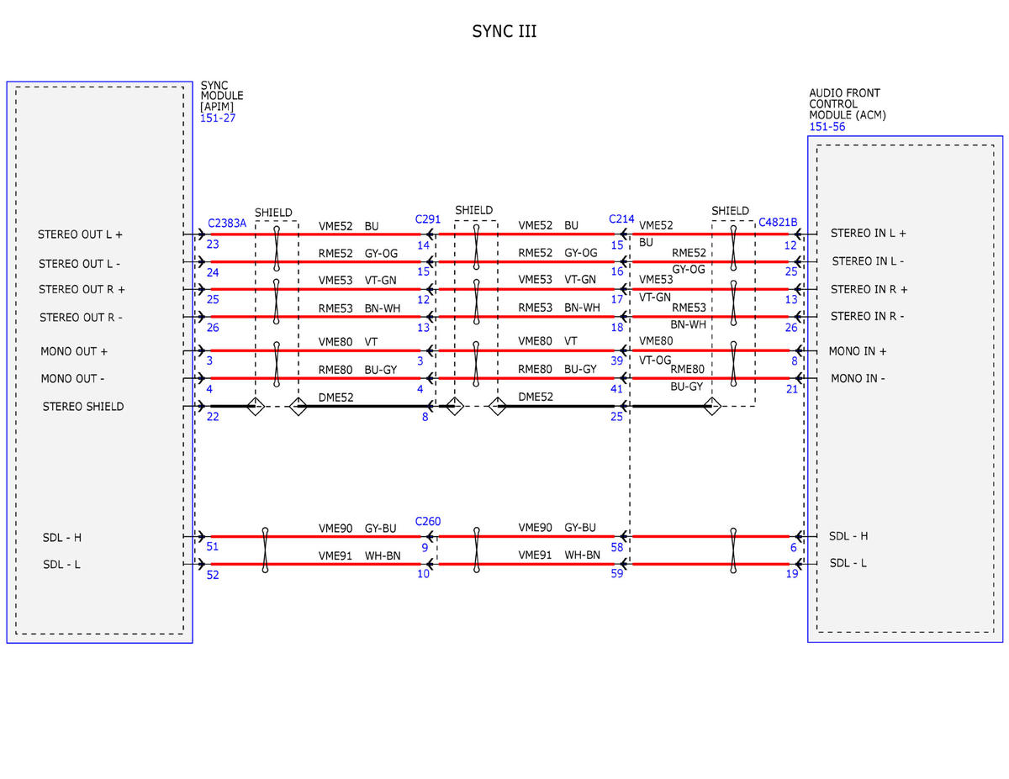Click pin number 22 on STEREO SHIELD line
The width and height of the screenshot is (1009, 779).
point(213,417)
